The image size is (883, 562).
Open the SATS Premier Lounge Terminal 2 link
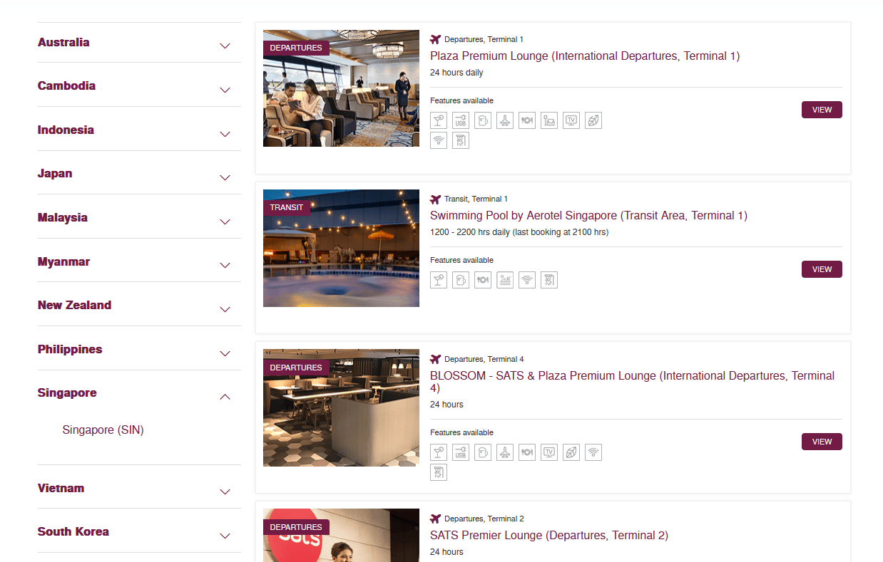click(x=549, y=536)
